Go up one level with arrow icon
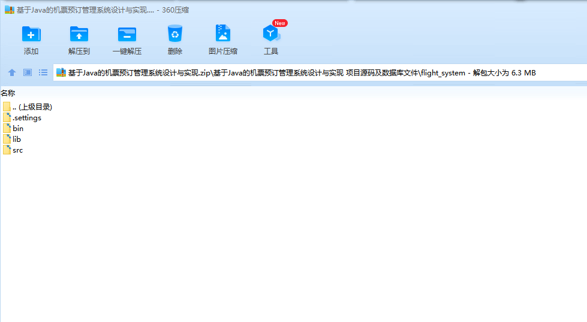The image size is (587, 322). [x=12, y=72]
